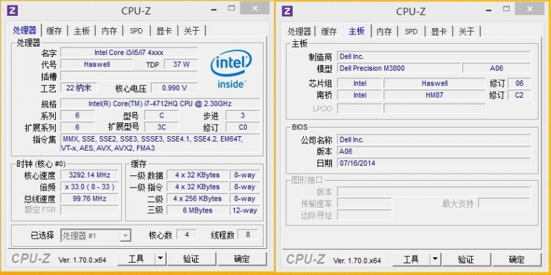This screenshot has height=275, width=551.
Task: Click the model revision field A06
Action: (497, 68)
